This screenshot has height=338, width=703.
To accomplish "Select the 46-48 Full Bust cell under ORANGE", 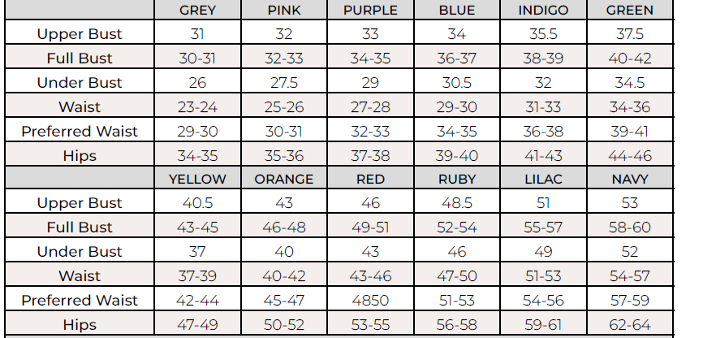I will pyautogui.click(x=284, y=227).
